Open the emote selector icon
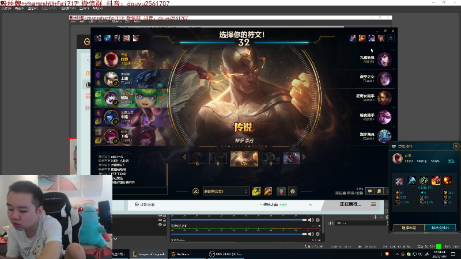Viewport: 461px width, 259px height. coord(293,192)
